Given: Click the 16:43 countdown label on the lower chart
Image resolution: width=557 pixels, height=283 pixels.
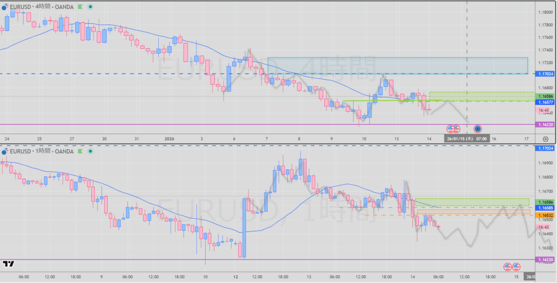Looking at the screenshot, I should (x=544, y=227).
